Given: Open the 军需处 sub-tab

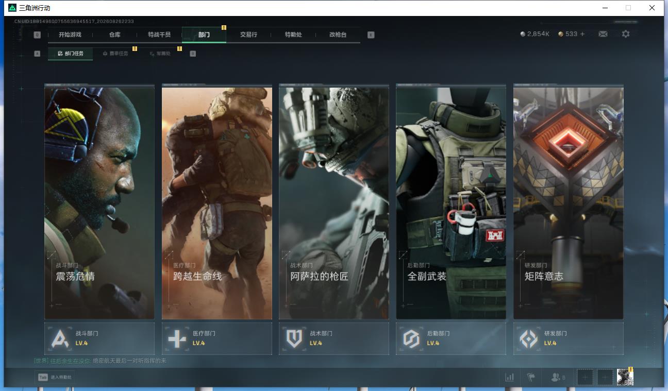Looking at the screenshot, I should pyautogui.click(x=160, y=54).
